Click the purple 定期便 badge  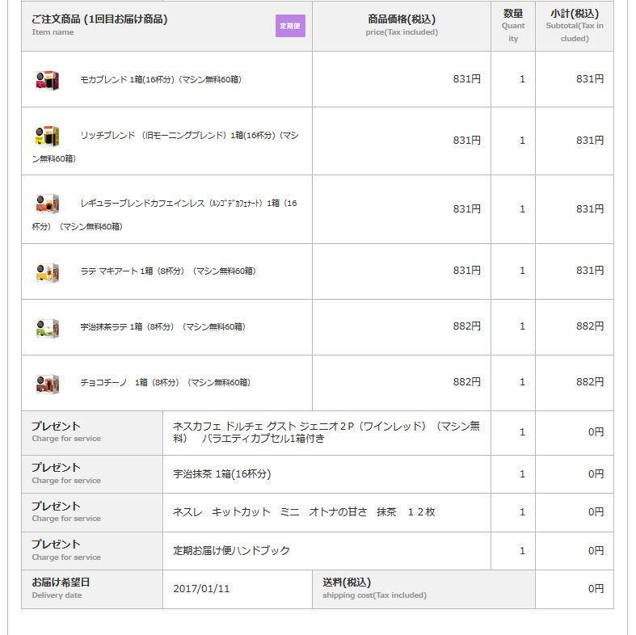coord(290,26)
